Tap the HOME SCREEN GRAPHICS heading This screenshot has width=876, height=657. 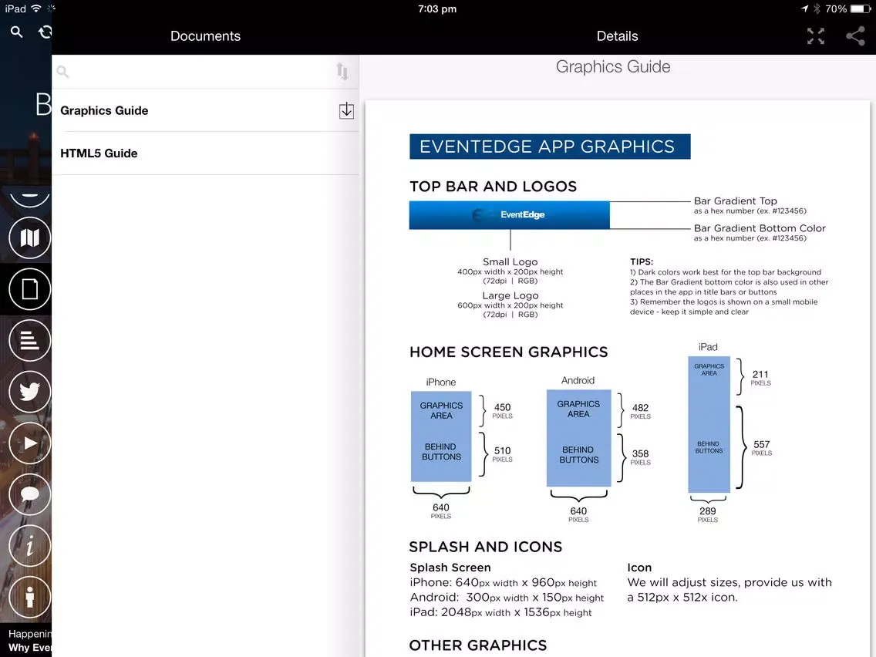[x=508, y=352]
